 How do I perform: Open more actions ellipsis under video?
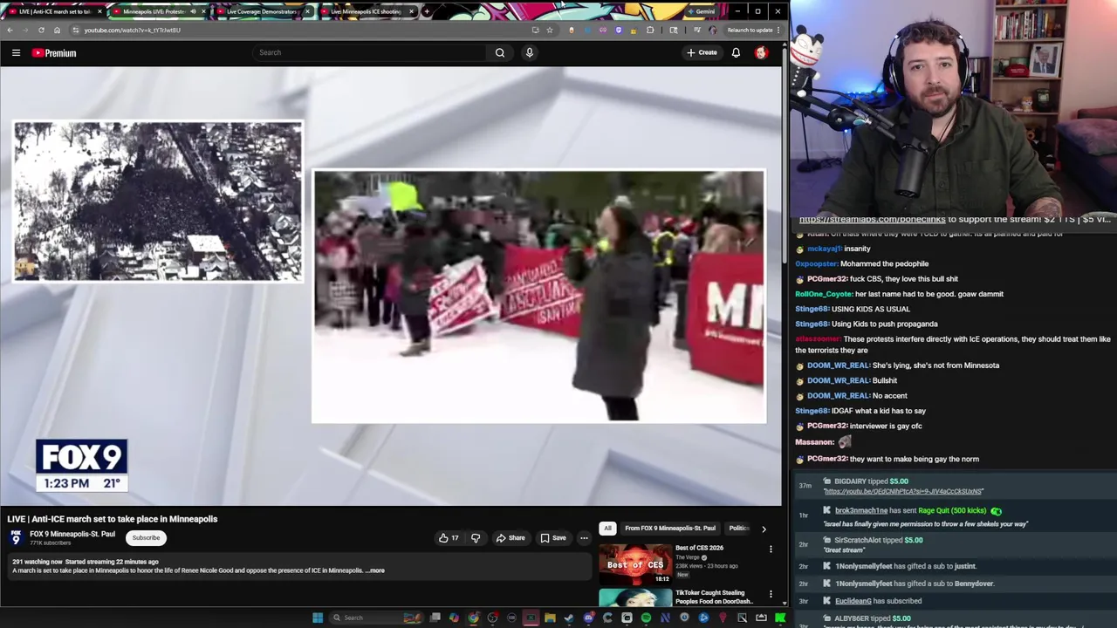coord(584,538)
